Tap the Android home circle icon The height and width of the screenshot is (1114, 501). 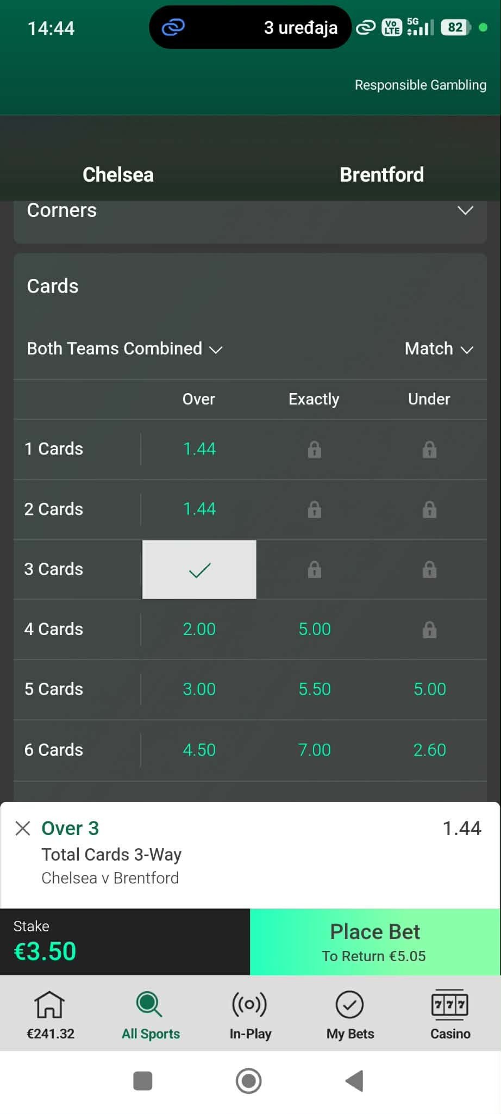[x=249, y=1081]
